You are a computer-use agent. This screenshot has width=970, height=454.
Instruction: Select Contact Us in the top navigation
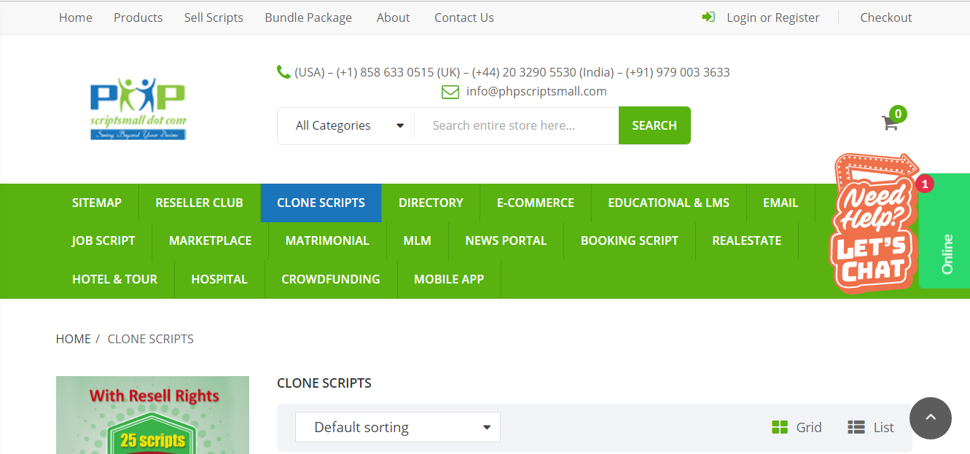[x=464, y=17]
